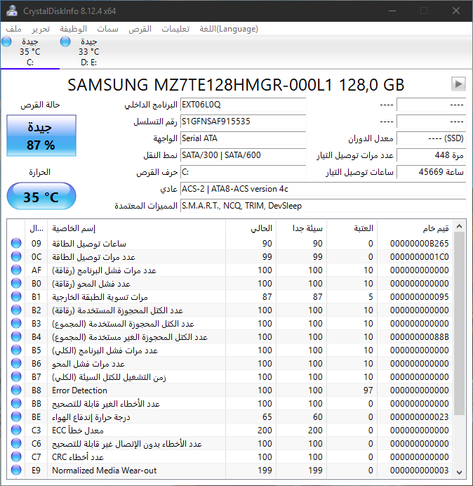The height and width of the screenshot is (486, 473).
Task: Click the الحالي (Current) column header
Action: point(251,228)
